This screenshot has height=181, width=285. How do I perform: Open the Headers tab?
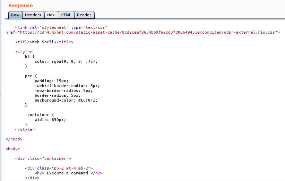pos(33,15)
